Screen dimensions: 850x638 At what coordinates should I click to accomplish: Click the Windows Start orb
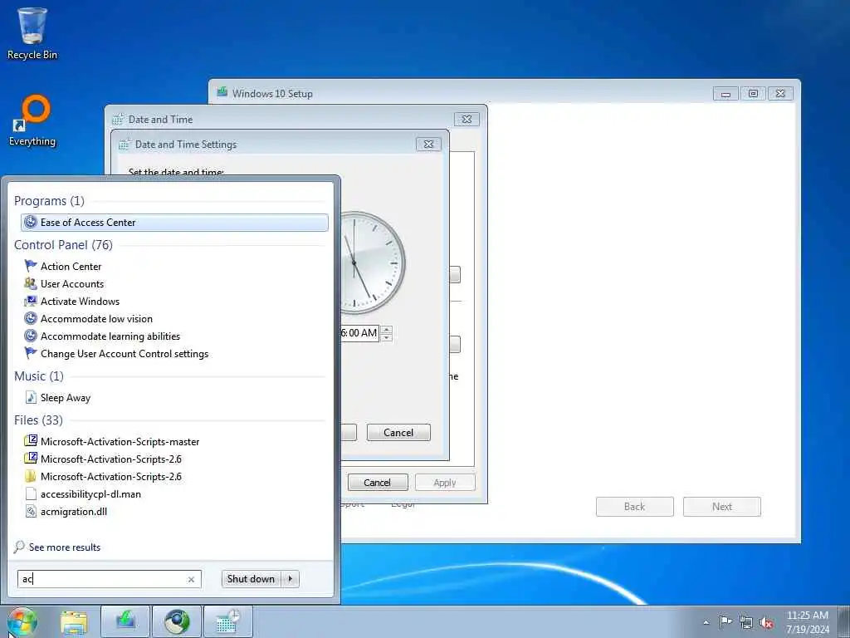pyautogui.click(x=22, y=621)
